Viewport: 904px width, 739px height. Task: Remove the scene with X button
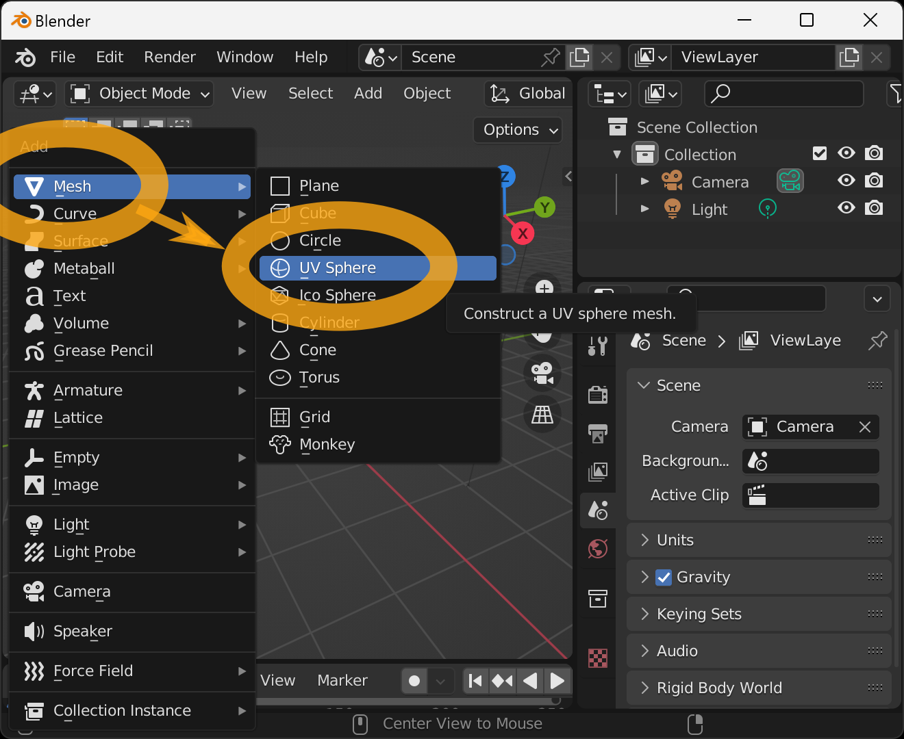pyautogui.click(x=607, y=57)
